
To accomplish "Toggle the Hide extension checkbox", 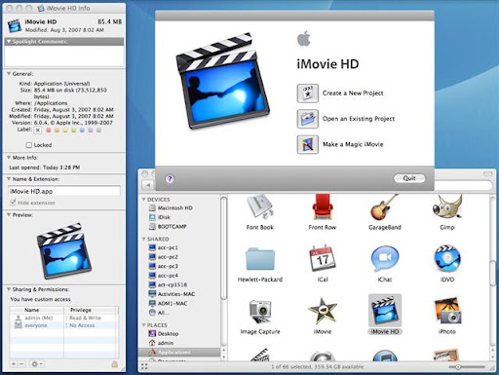I will (x=13, y=203).
